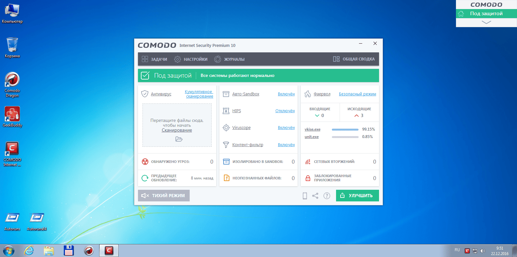Click the Viruscope target icon
The height and width of the screenshot is (257, 517).
point(226,128)
